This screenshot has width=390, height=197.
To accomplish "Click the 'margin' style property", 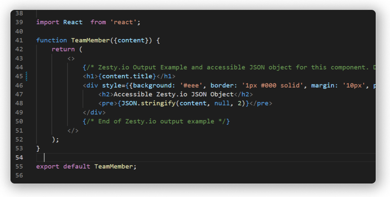I will coord(323,86).
